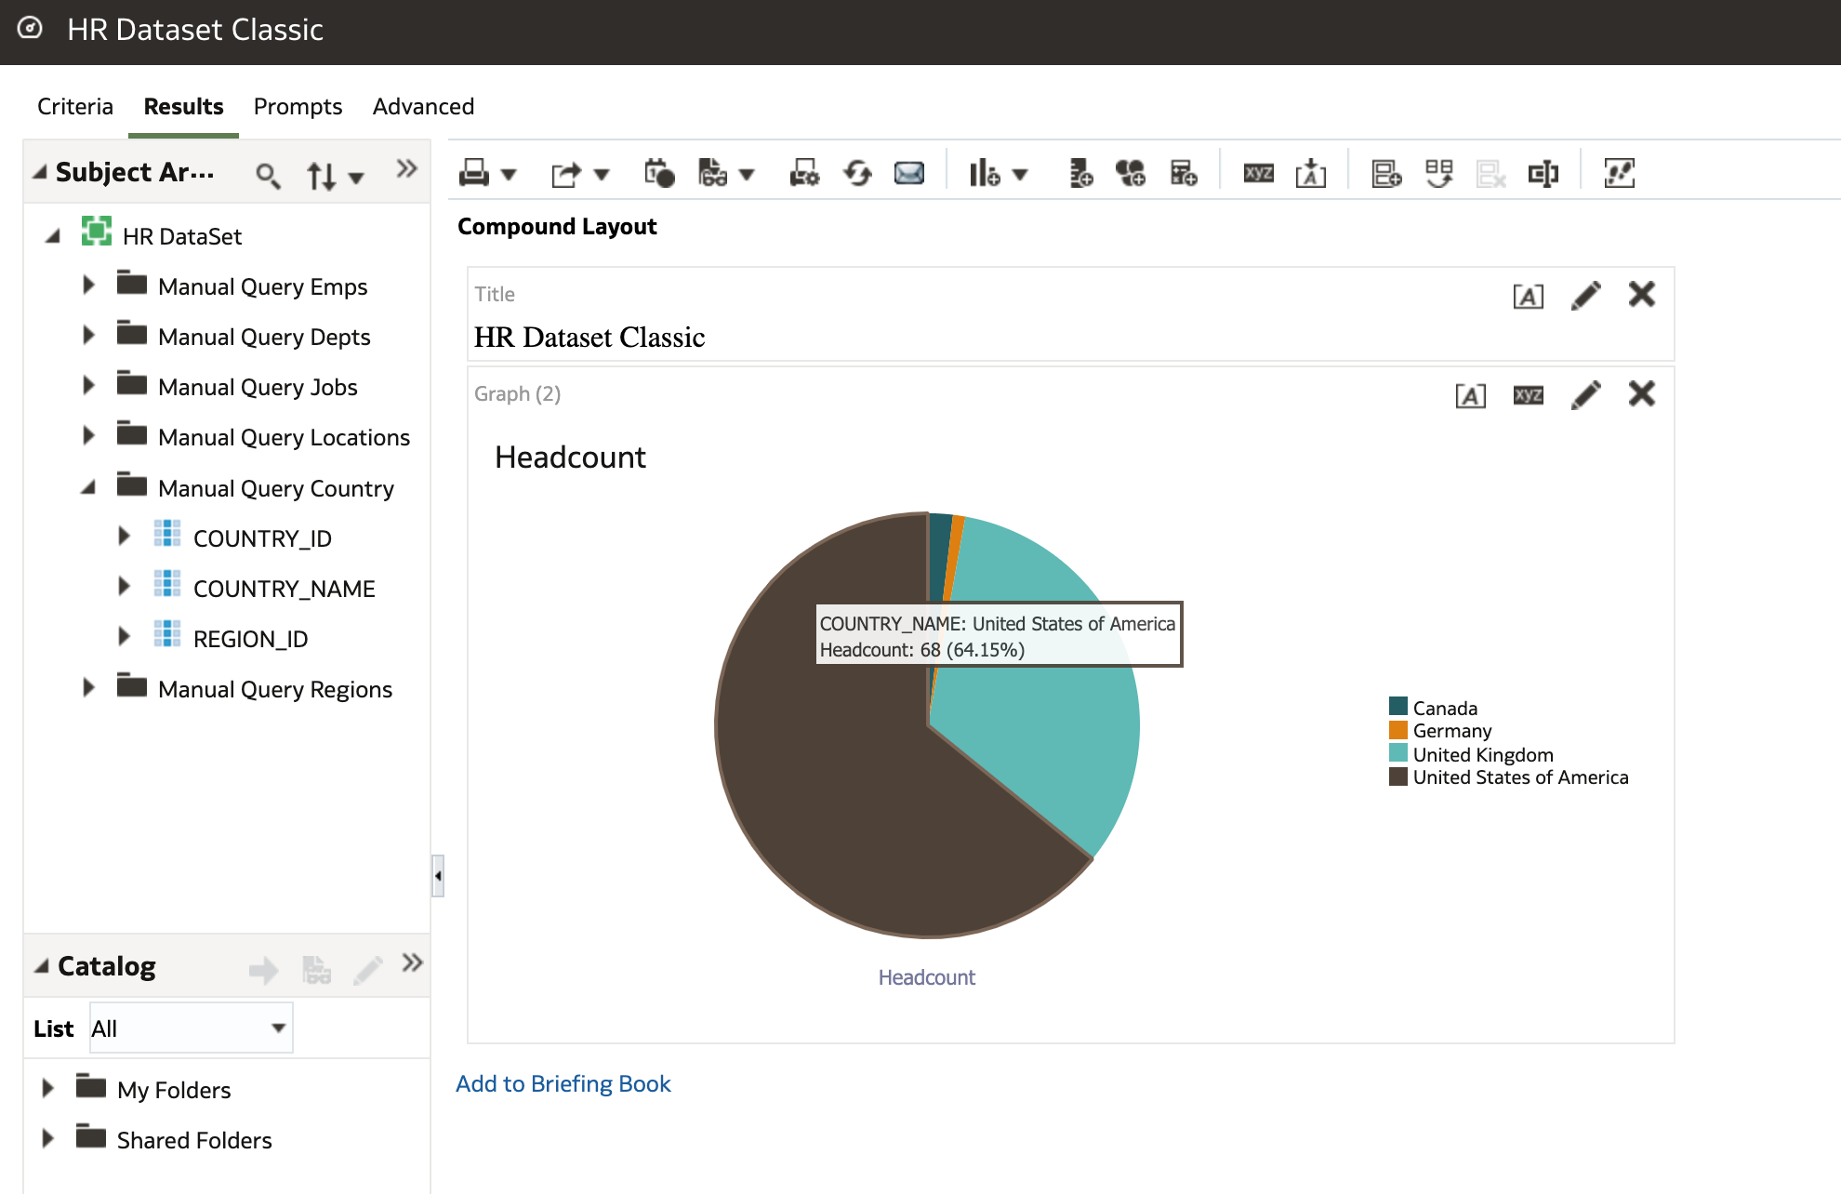Open the Export icon on the toolbar
Screen dimensions: 1841x1194
567,173
